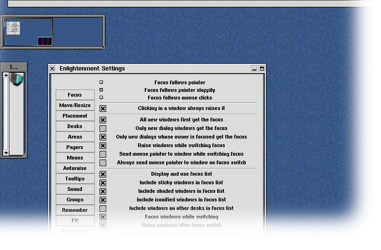Switch to second desktop area in pager
The image size is (381, 250).
point(78,32)
